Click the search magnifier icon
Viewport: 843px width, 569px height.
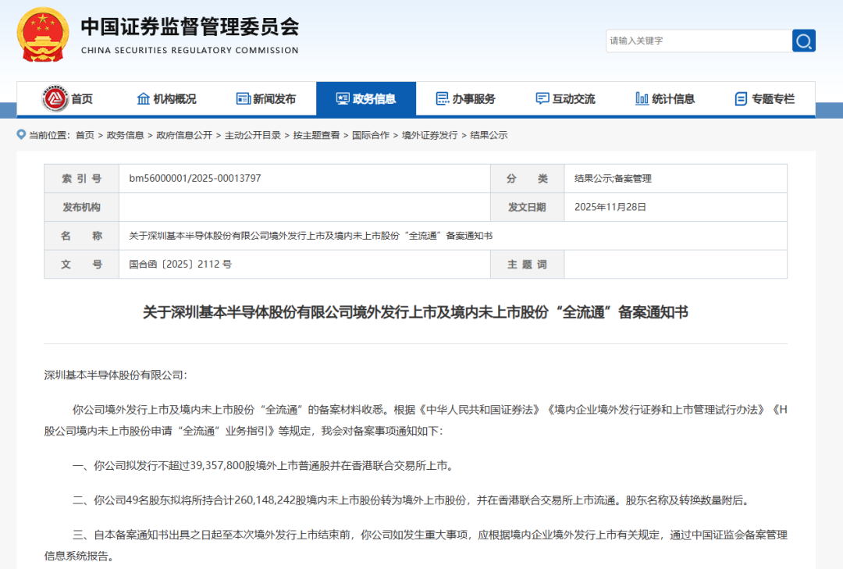point(803,41)
